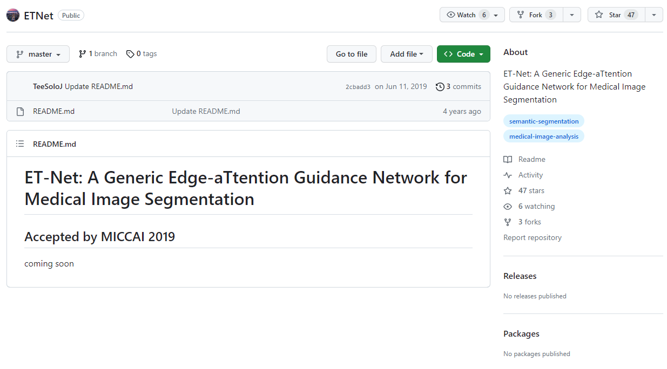Open commit history via the clock icon
Viewport: 667px width, 369px height.
(440, 86)
